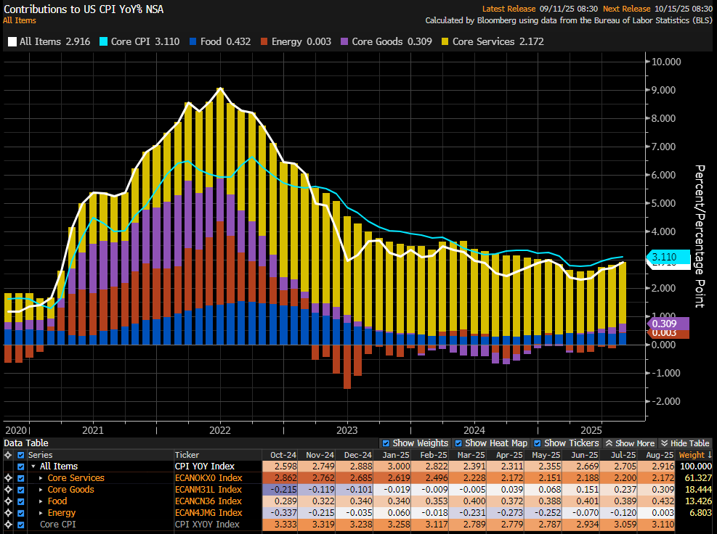Viewport: 717px width, 534px height.
Task: Uncheck the select-all checkbox in Series header
Action: coord(20,455)
